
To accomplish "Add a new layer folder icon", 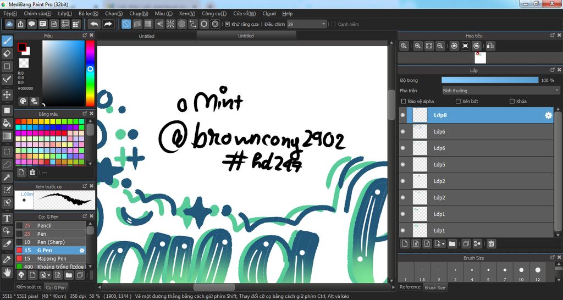I will pos(452,243).
